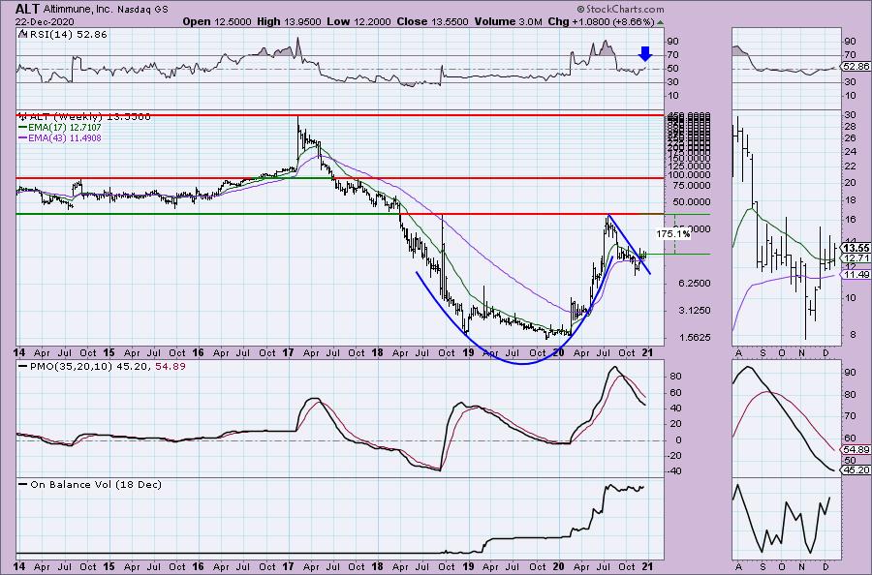
Task: Click the Nasdaq GS exchange label
Action: tap(142, 10)
